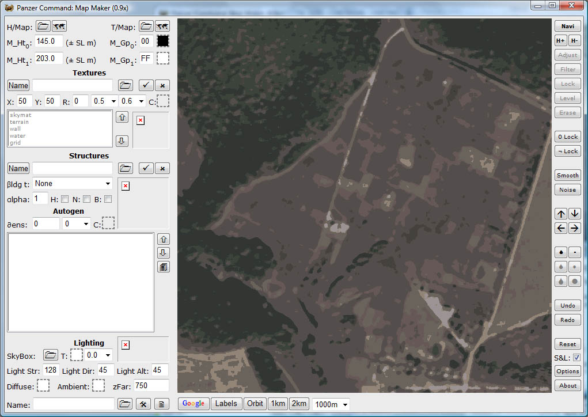Click document icon near Name field
Viewport: 588px width, 417px height.
tap(161, 404)
